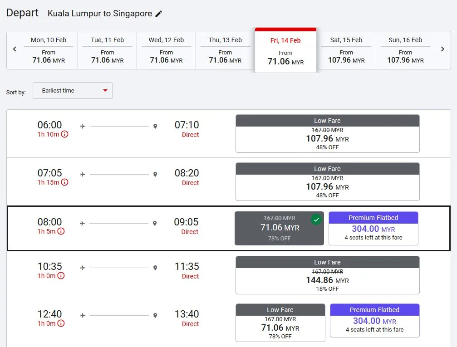Screen dimensions: 457x347
Task: View duration info for 07:05 flight
Action: (64, 182)
